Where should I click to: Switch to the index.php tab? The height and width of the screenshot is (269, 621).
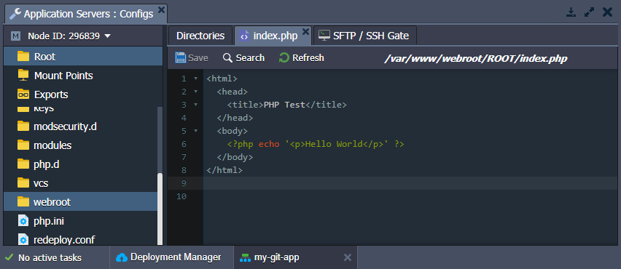(273, 36)
